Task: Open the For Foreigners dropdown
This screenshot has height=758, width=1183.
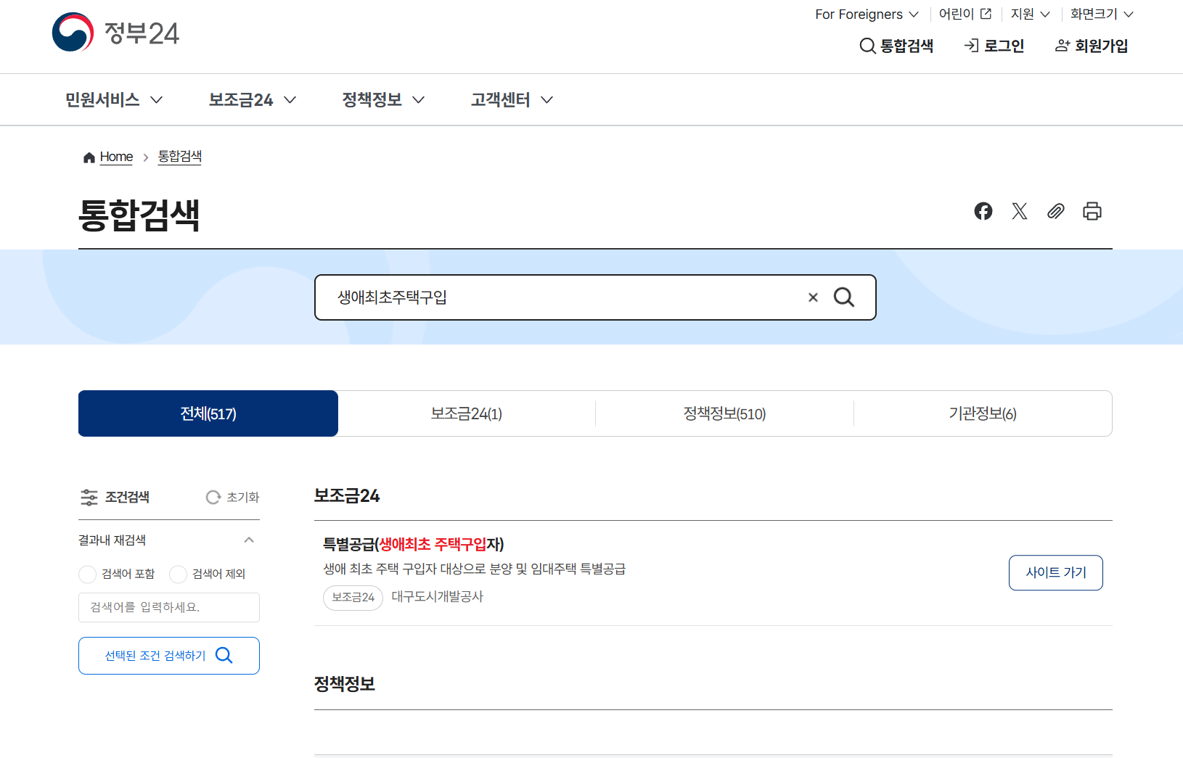Action: [x=866, y=14]
